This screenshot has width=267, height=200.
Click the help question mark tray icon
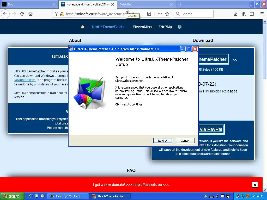point(228,196)
